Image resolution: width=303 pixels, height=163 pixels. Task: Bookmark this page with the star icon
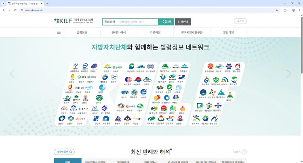click(277, 10)
